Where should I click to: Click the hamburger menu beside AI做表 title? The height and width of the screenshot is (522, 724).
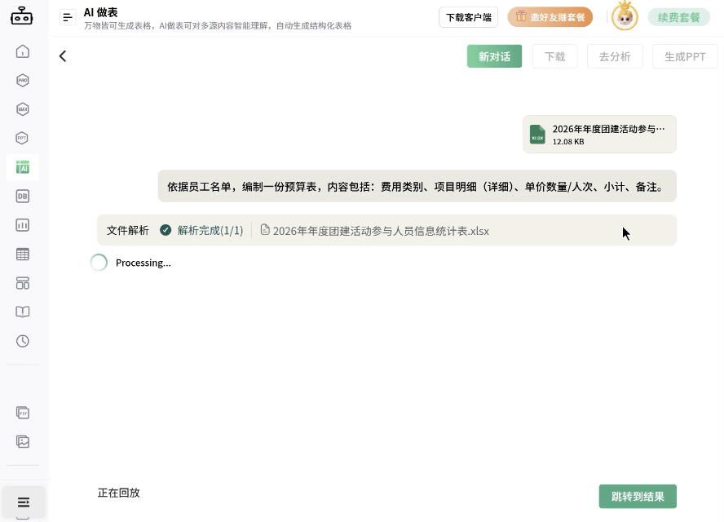[67, 16]
